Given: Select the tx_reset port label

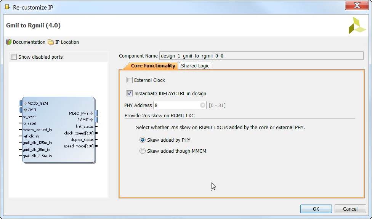Looking at the screenshot, I should pos(29,117).
